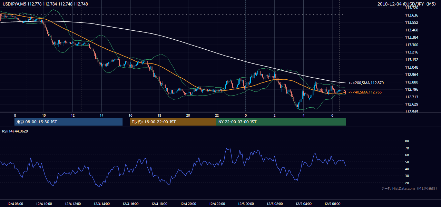Click RSI scale level 30
The height and width of the screenshot is (207, 441).
[x=407, y=176]
